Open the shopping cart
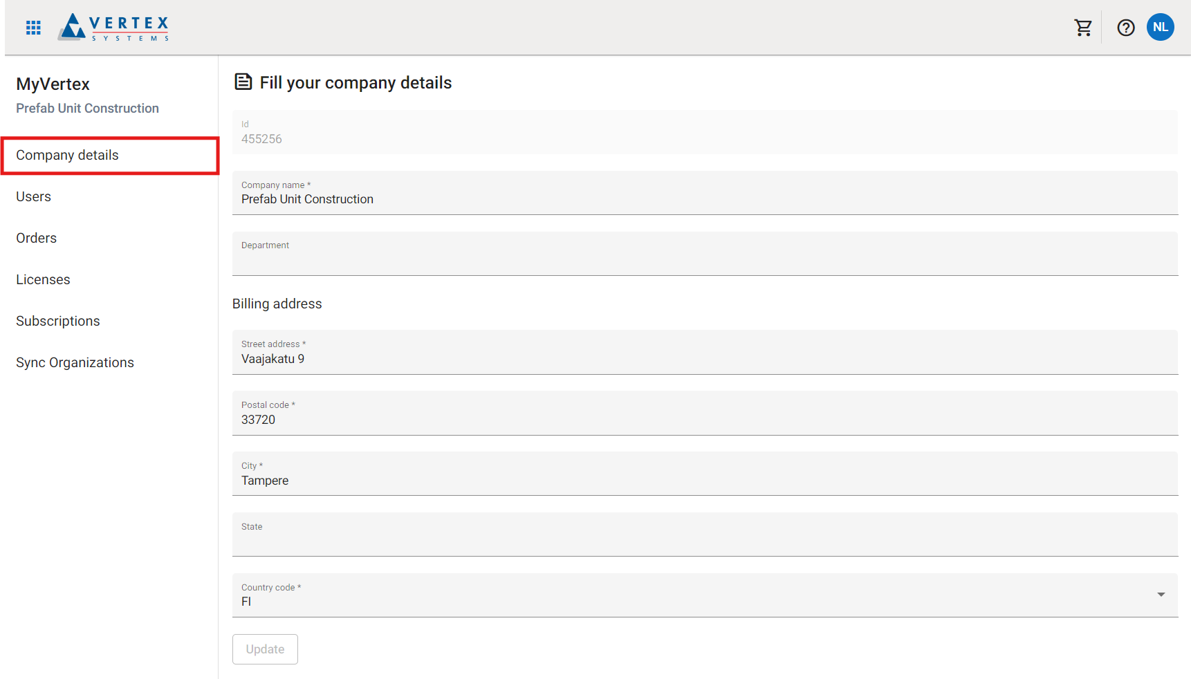 tap(1082, 28)
